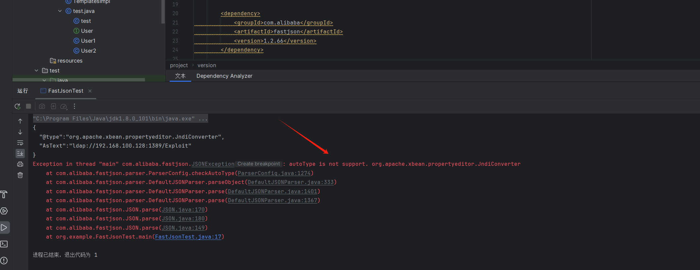Switch to the Dependency Analyzer tab
Image resolution: width=700 pixels, height=270 pixels.
pyautogui.click(x=224, y=76)
